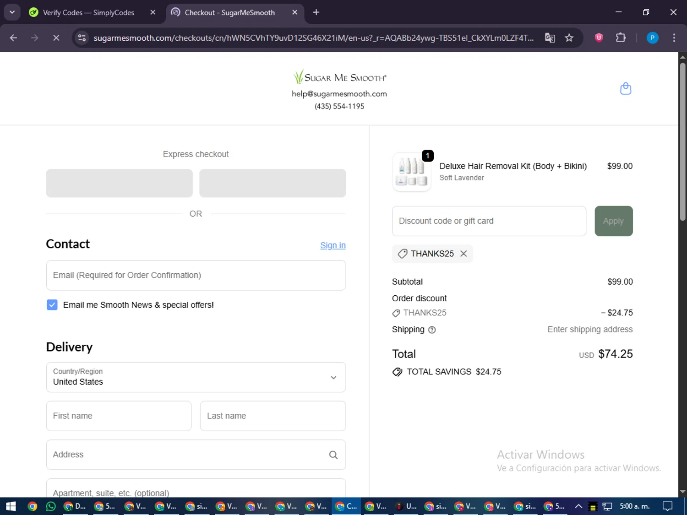Focus the Address input field
Image resolution: width=687 pixels, height=515 pixels.
196,455
